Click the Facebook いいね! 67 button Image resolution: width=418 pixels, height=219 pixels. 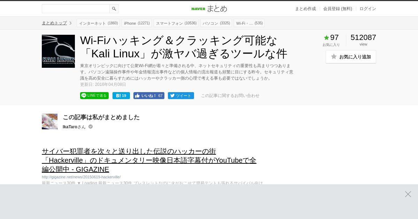pyautogui.click(x=149, y=96)
